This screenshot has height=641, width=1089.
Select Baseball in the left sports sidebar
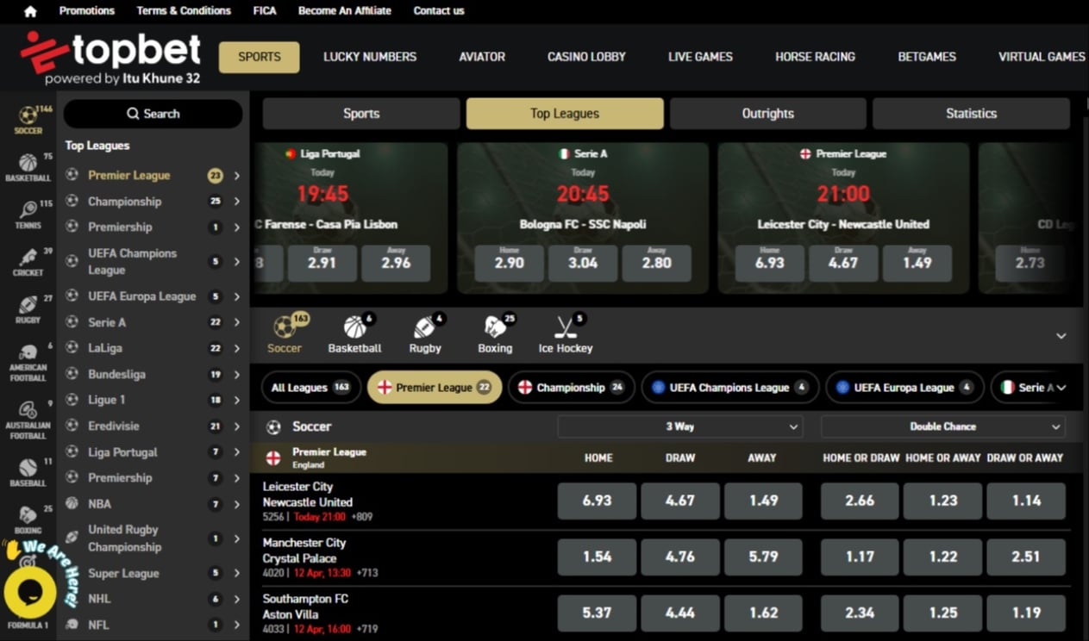(28, 472)
